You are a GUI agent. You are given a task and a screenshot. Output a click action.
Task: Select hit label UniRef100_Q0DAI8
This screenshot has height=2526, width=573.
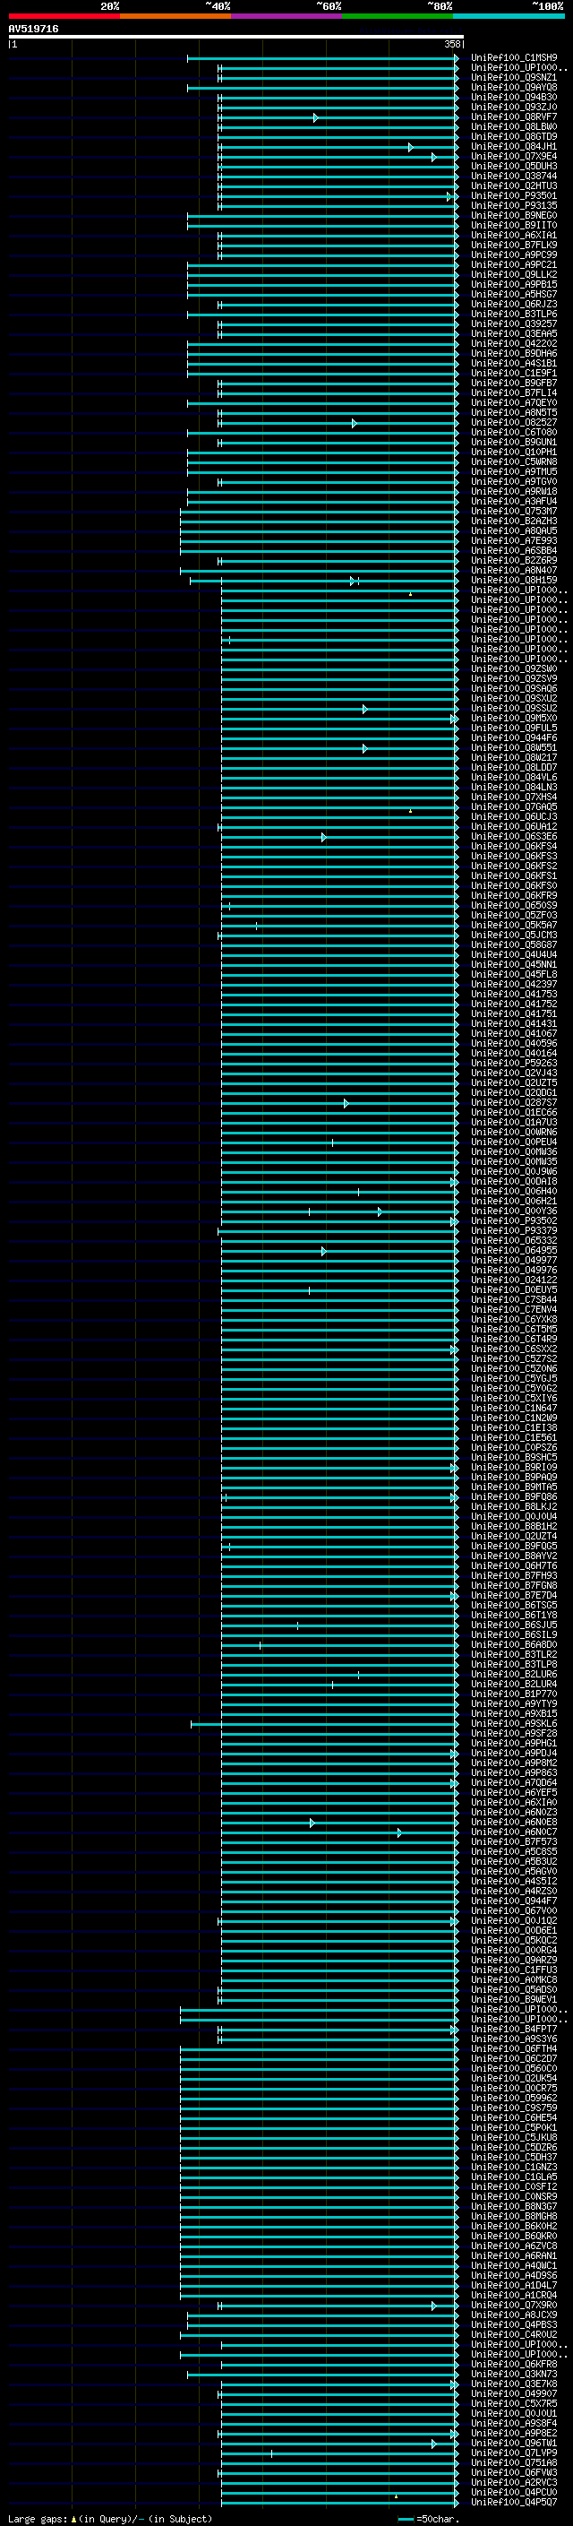coord(513,1181)
